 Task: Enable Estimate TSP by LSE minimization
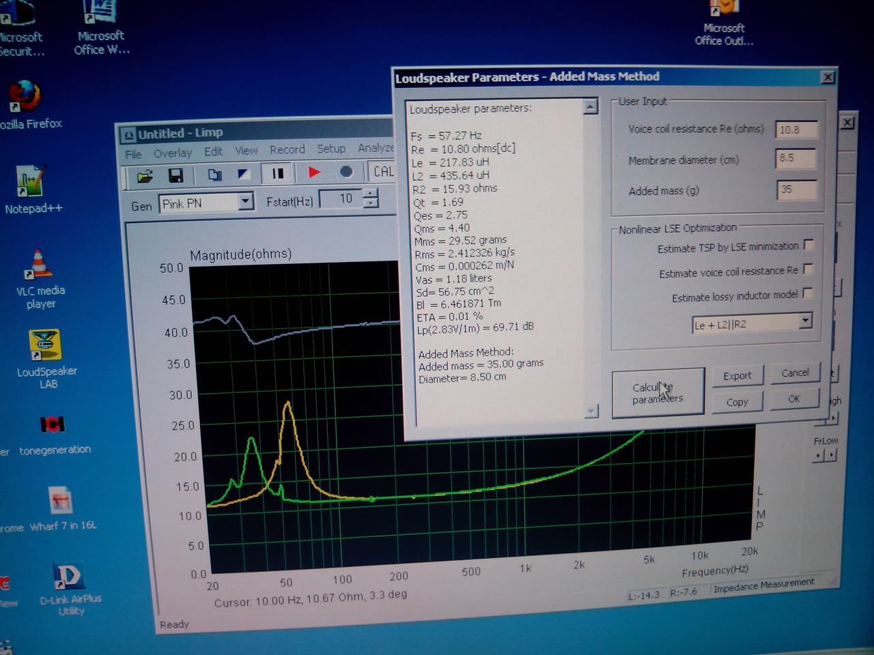(808, 245)
